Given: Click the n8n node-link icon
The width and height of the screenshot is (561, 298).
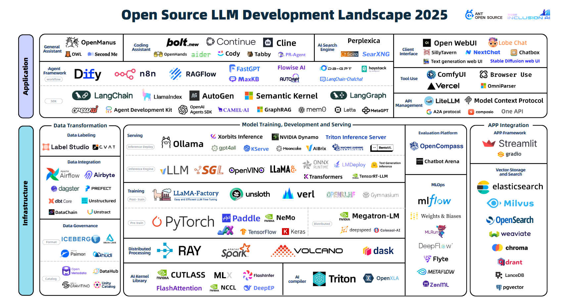Looking at the screenshot, I should 125,74.
